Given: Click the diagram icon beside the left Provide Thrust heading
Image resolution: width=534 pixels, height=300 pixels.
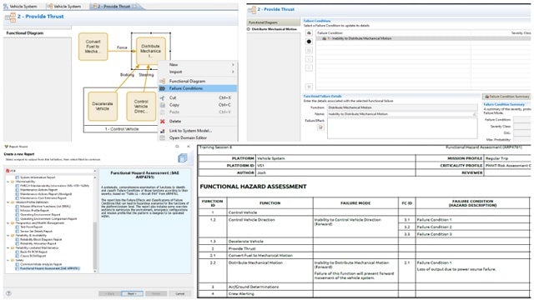Looking at the screenshot, I should click(x=11, y=17).
